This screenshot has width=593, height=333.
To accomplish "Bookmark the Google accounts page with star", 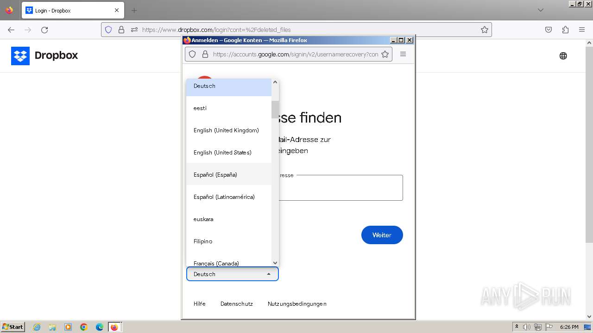I will click(x=385, y=54).
